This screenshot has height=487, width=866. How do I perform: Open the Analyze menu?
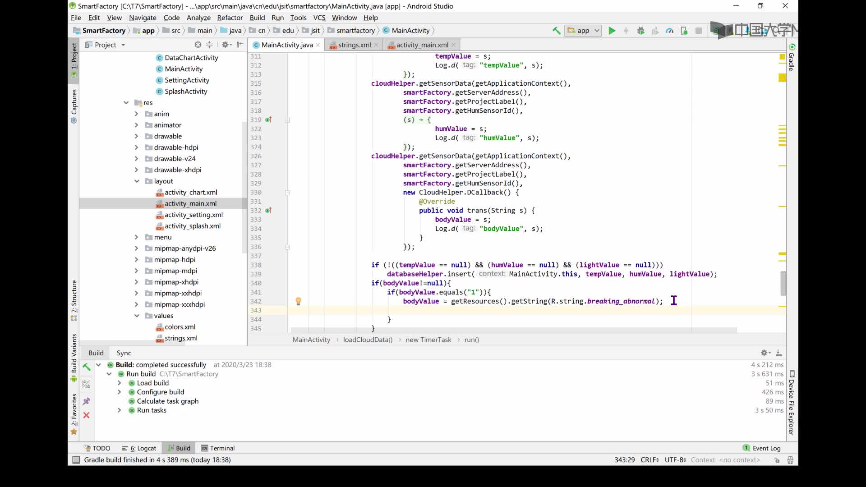198,18
